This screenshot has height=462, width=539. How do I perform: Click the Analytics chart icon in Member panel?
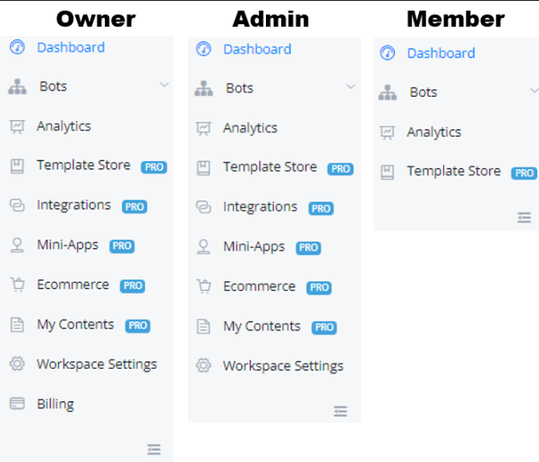point(387,133)
